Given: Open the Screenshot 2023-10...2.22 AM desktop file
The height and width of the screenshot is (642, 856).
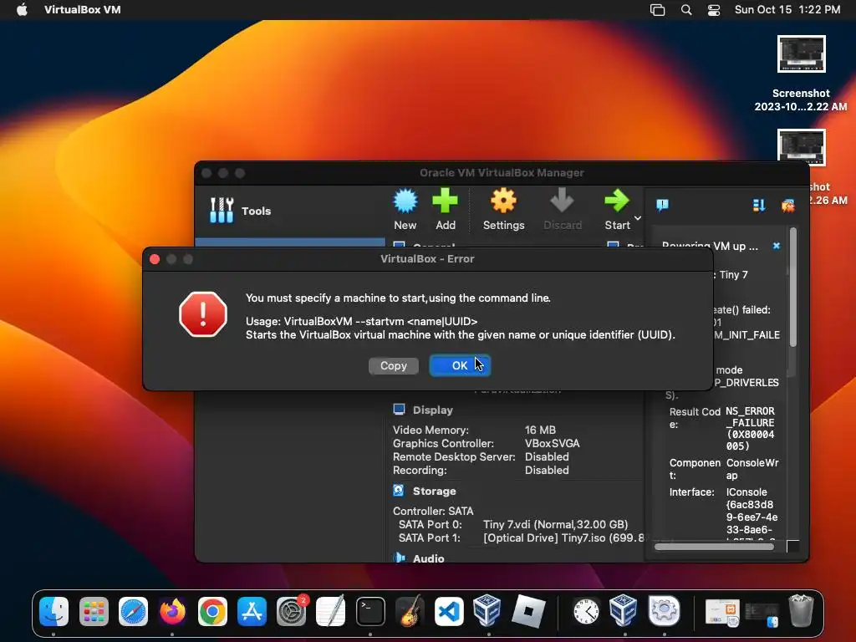Looking at the screenshot, I should point(801,74).
